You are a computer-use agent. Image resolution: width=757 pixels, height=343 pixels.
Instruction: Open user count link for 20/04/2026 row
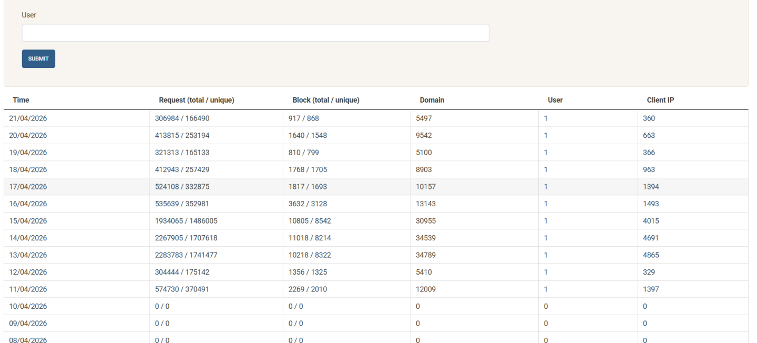(x=546, y=136)
